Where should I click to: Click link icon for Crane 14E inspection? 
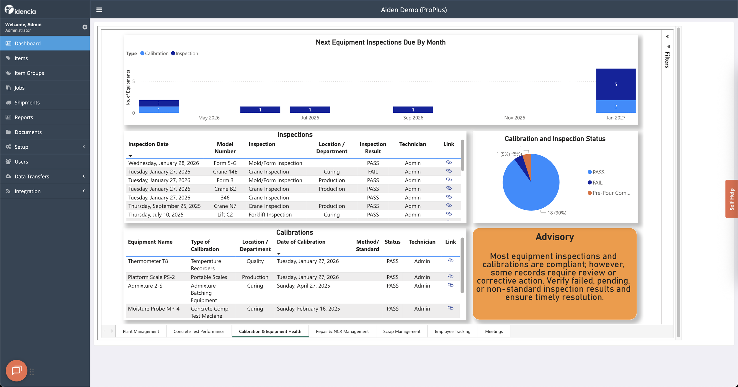[x=449, y=171]
